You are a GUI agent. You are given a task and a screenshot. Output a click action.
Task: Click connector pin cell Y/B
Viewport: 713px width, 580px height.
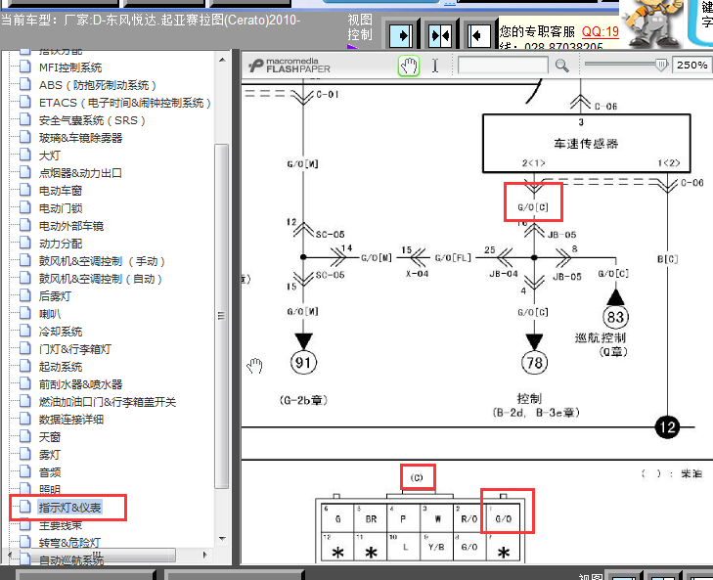pos(436,547)
